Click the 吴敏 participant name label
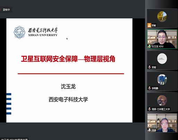178x140 pixels. (154, 25)
